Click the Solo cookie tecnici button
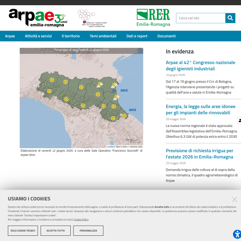The height and width of the screenshot is (241, 241). pyautogui.click(x=23, y=231)
